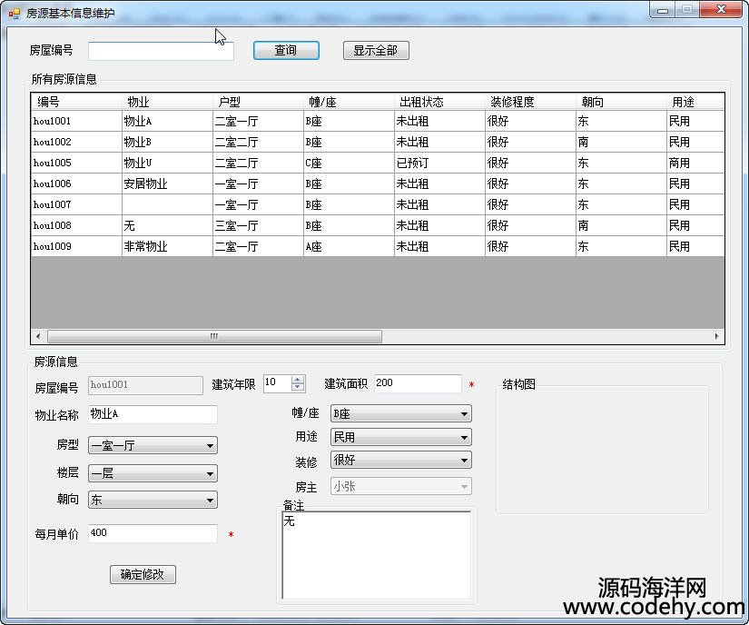749x625 pixels.
Task: Expand the 楼层 dropdown
Action: [x=211, y=473]
